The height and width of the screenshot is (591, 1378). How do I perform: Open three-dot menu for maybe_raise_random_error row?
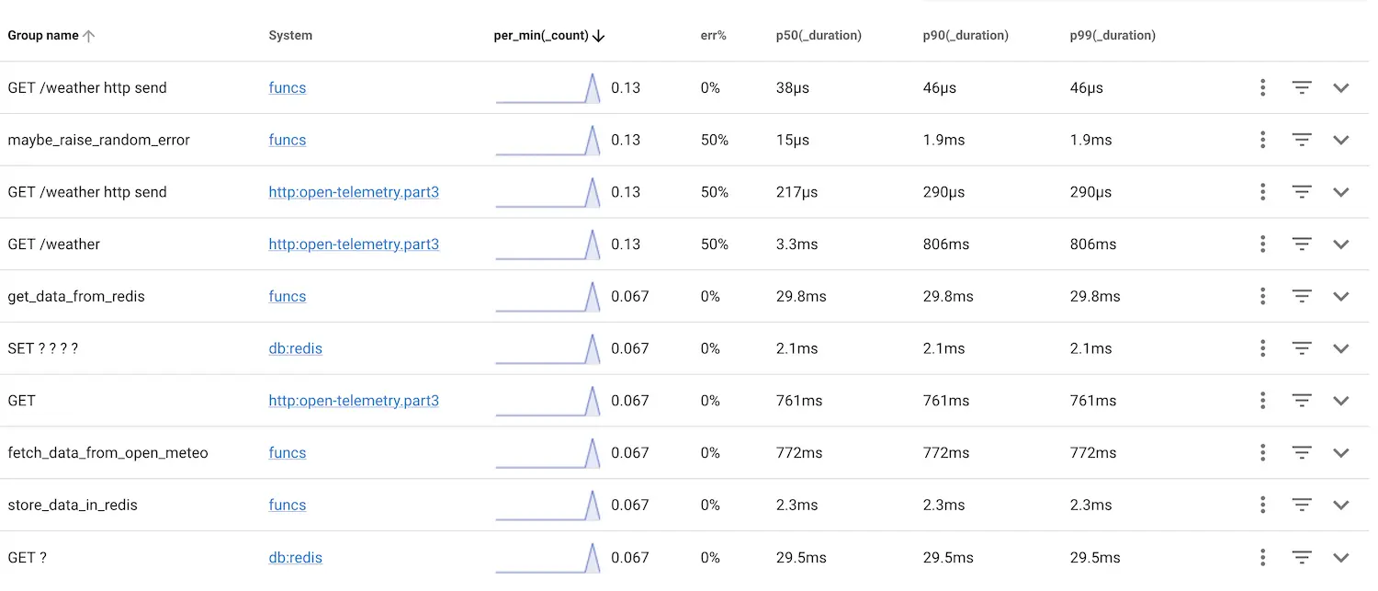(x=1263, y=140)
